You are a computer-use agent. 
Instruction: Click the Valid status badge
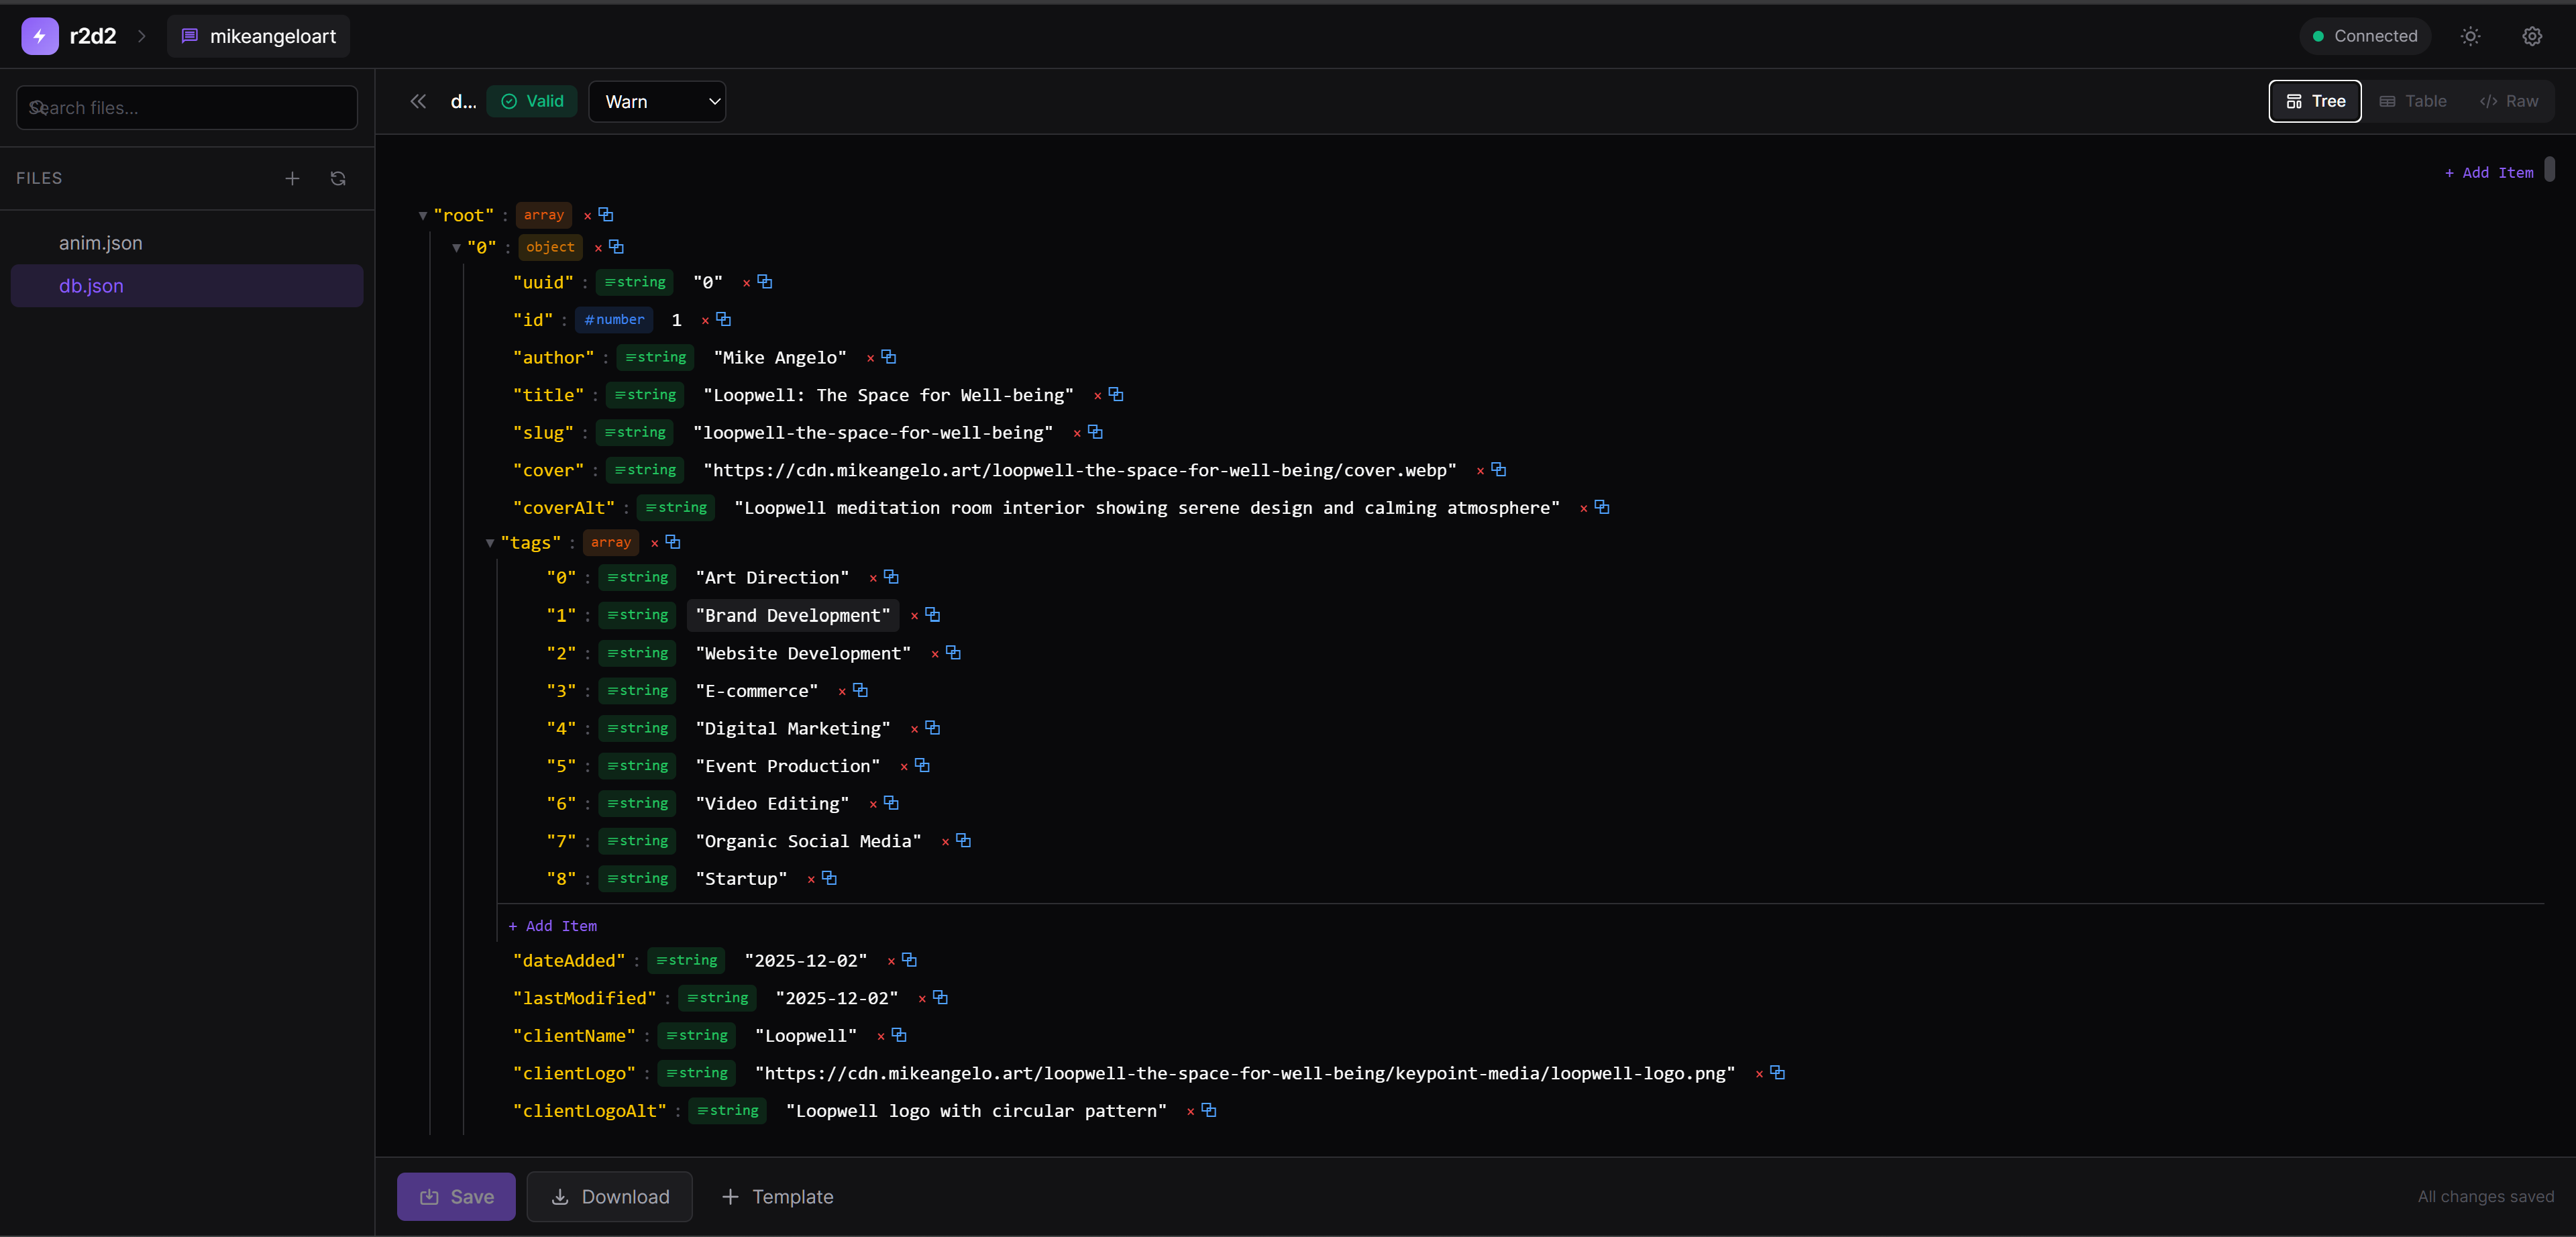(532, 101)
